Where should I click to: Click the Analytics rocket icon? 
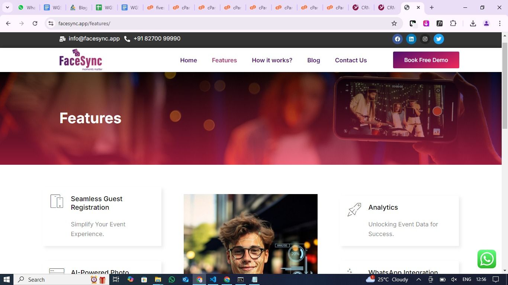(x=354, y=210)
